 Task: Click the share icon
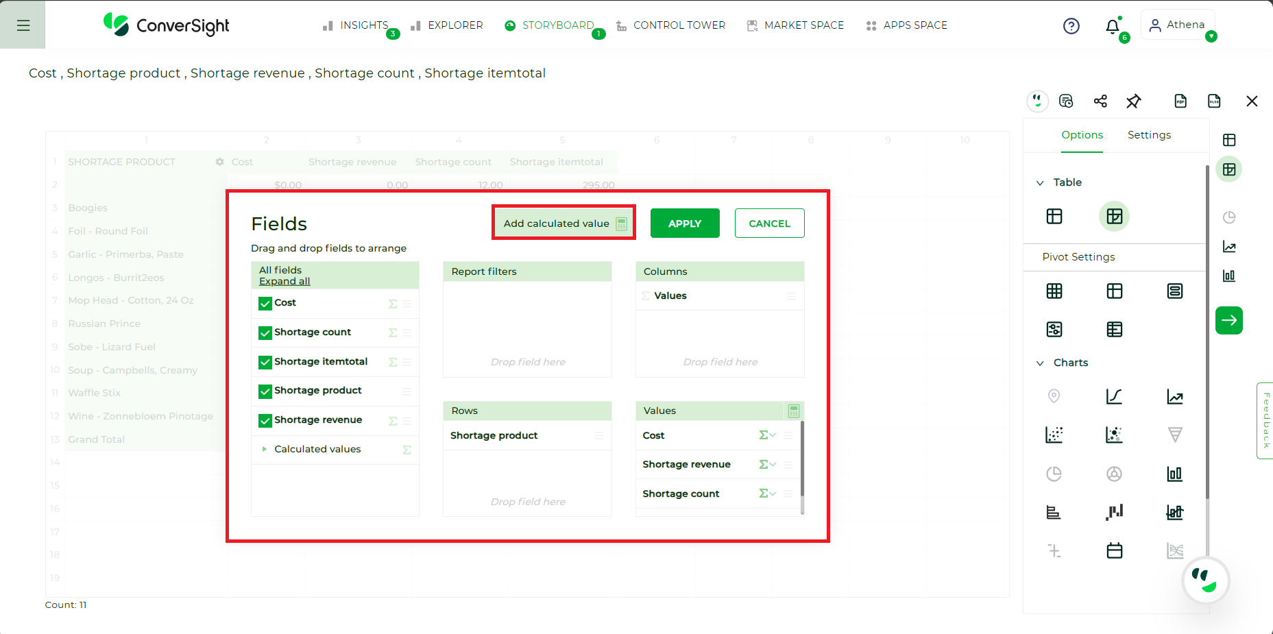[1100, 101]
